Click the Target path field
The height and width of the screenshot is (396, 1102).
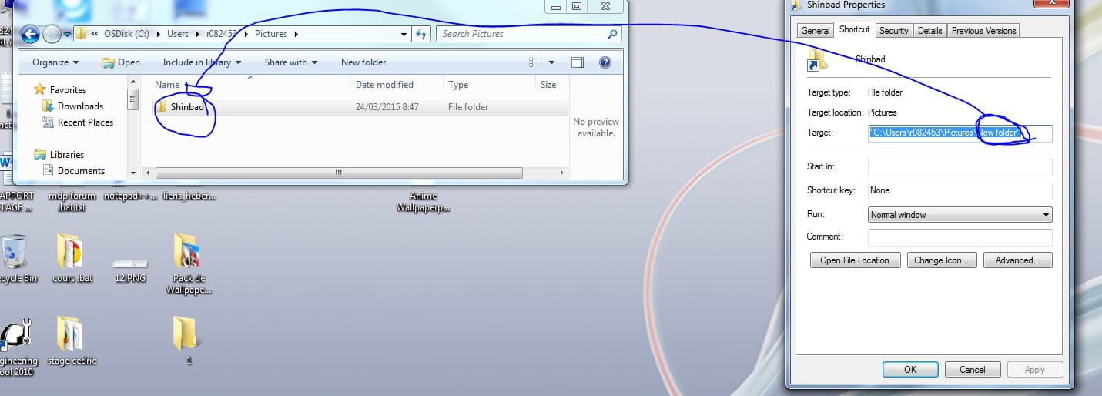[x=960, y=133]
